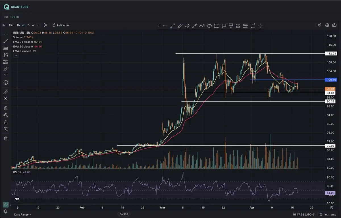Select ellipse shape tool in floating toolbar
Screen dimensions: 341x218
209,26
